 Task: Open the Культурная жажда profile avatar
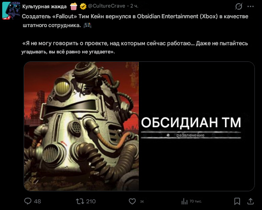pyautogui.click(x=11, y=11)
